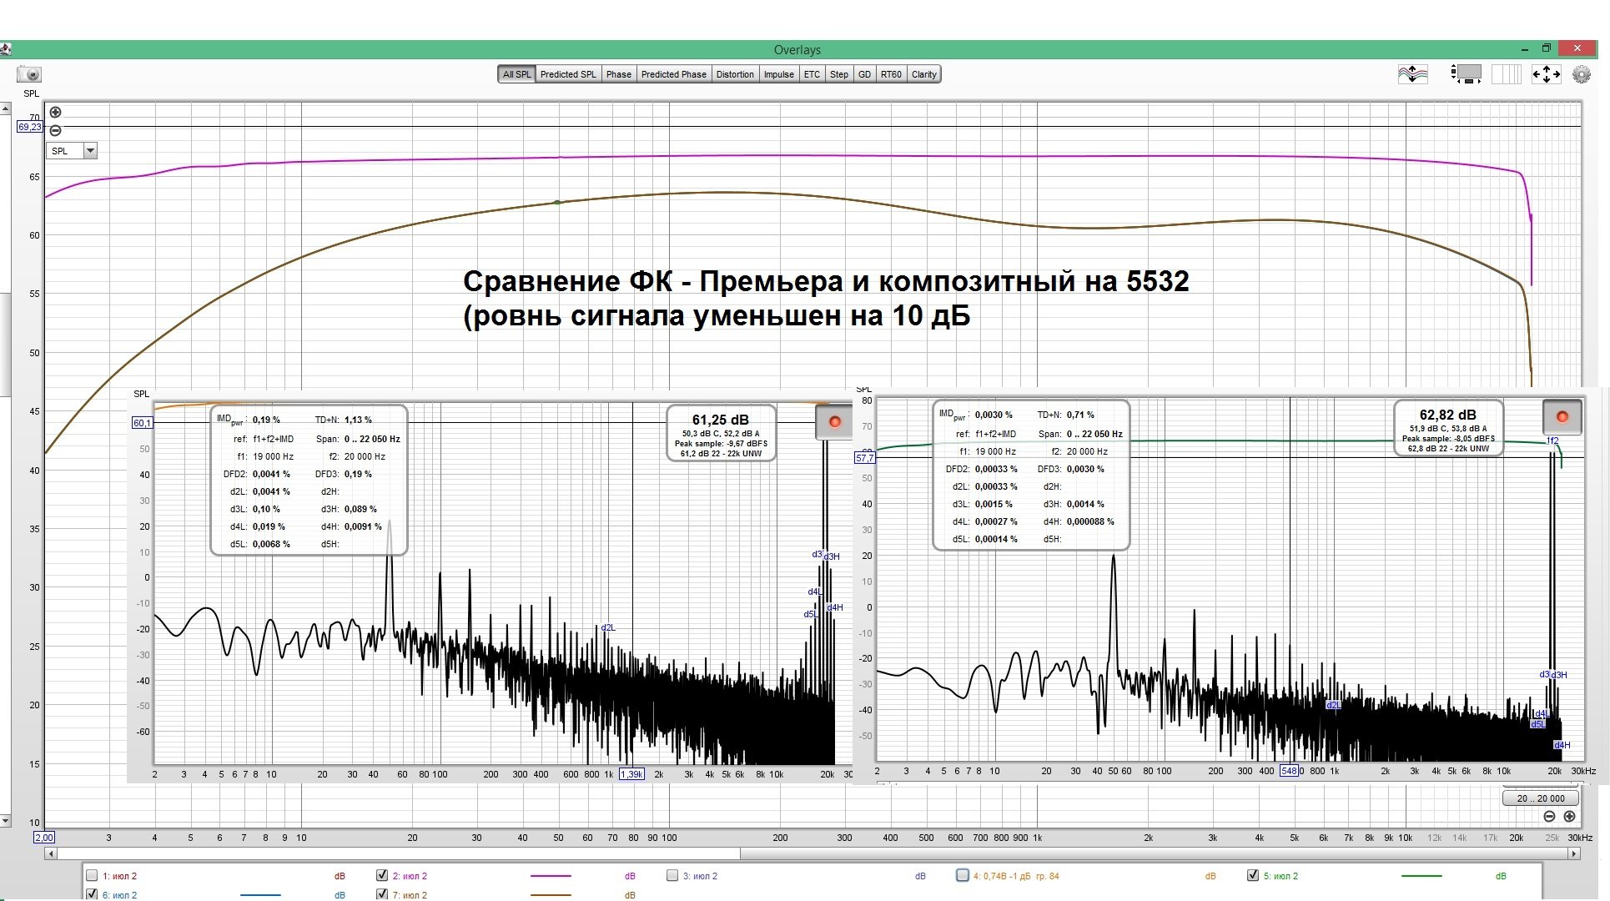
Task: Click the TD+N: 0,71 % value
Action: pos(1080,415)
